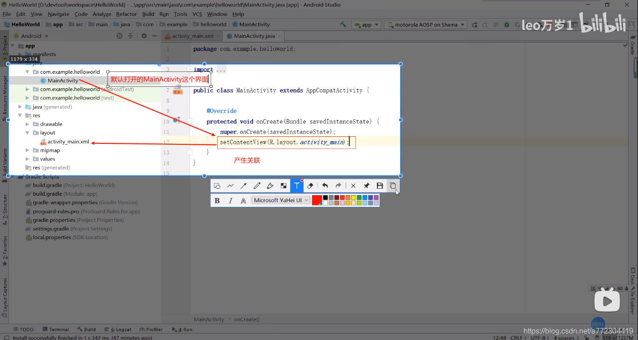Click the green Run app icon

(475, 25)
